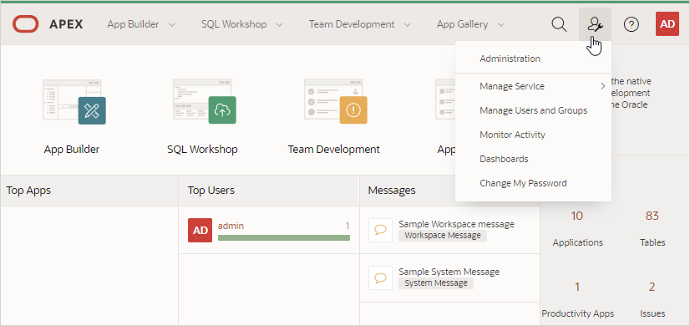Click the Sample System Message speech icon
Image resolution: width=690 pixels, height=326 pixels.
coord(380,278)
